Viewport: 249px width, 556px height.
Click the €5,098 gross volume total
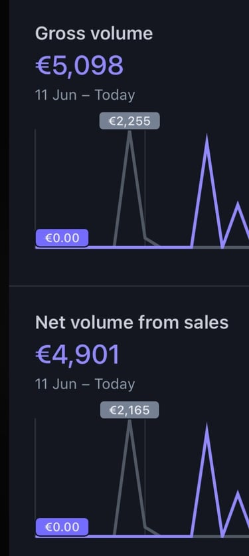79,66
